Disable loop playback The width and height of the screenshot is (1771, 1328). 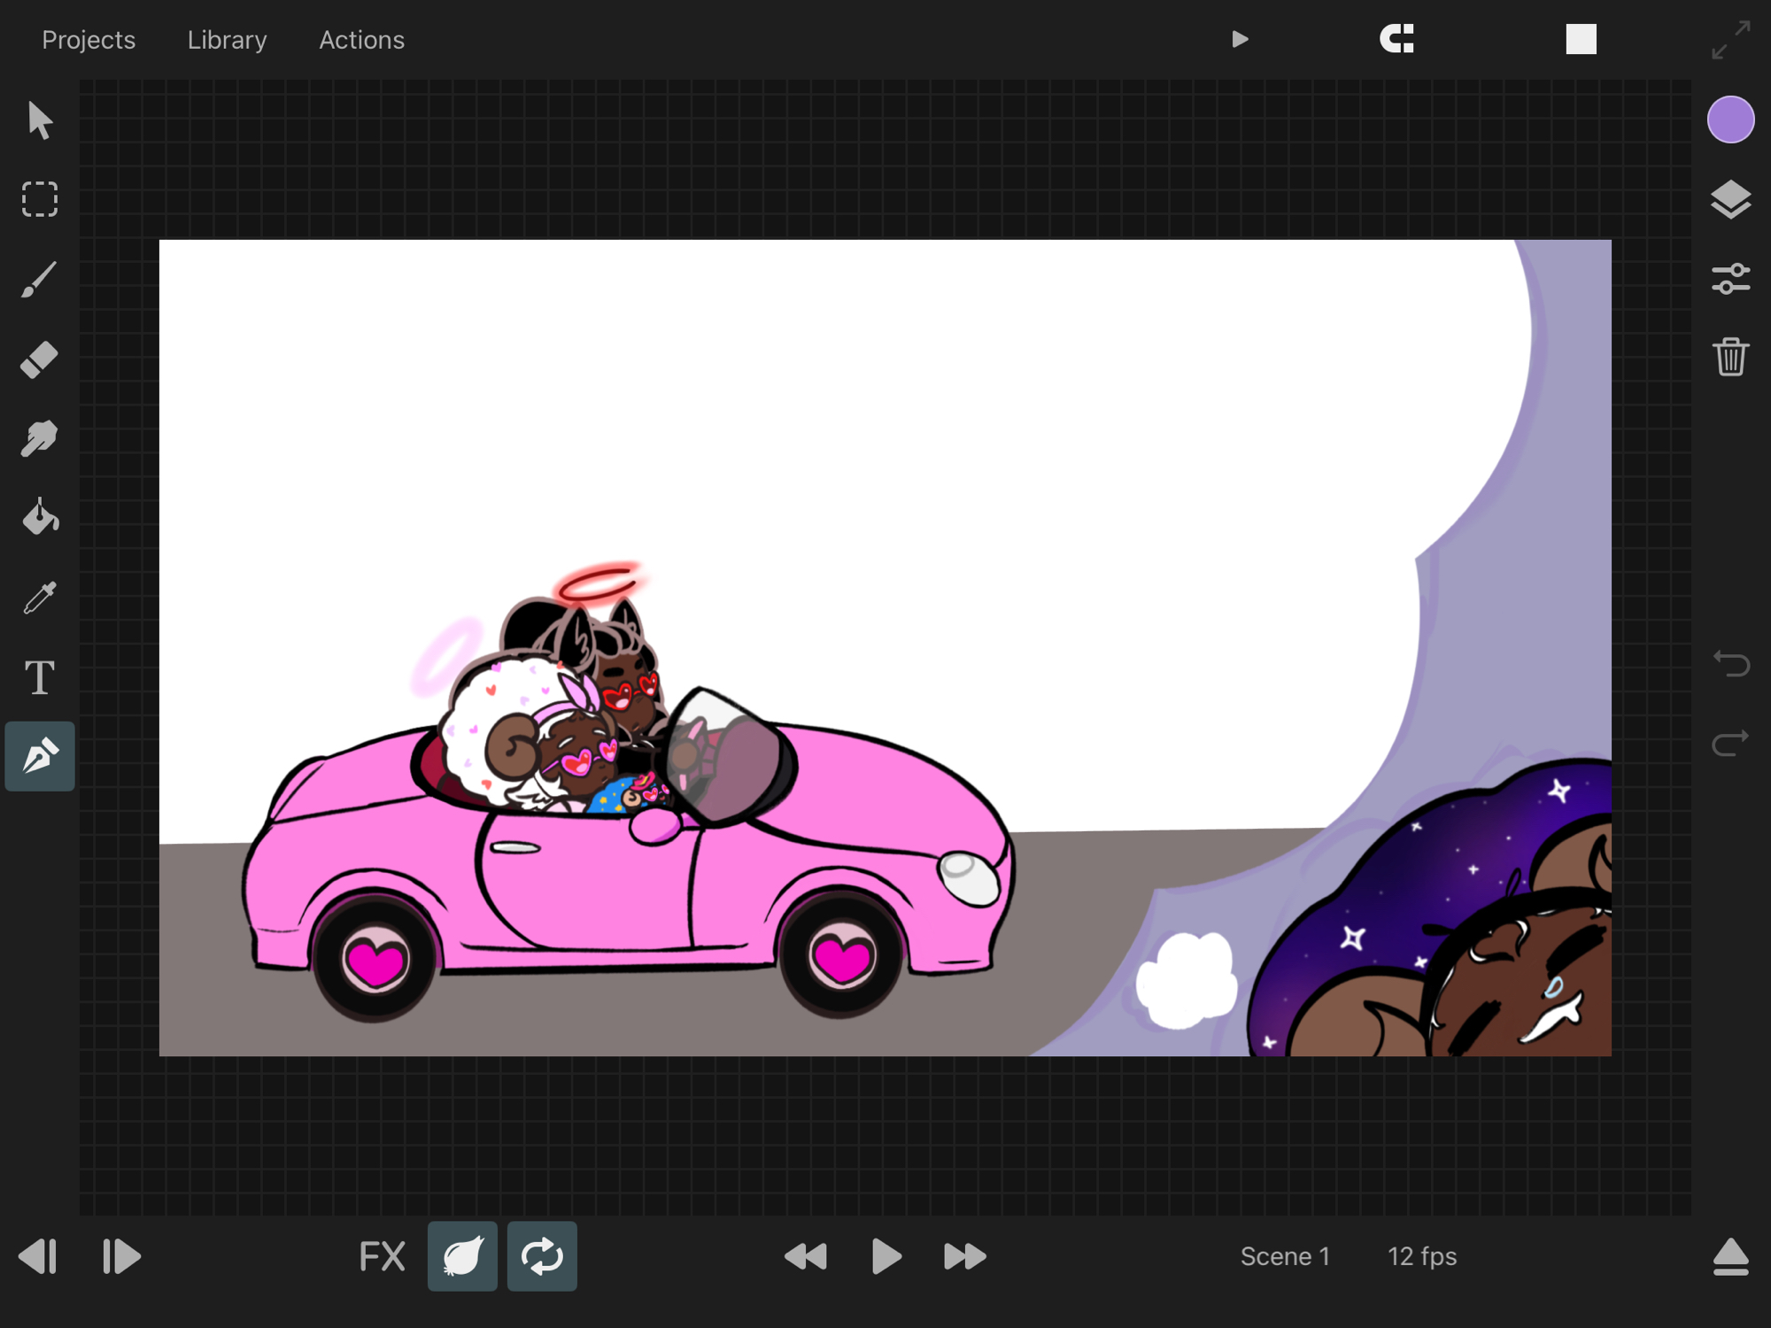(542, 1256)
